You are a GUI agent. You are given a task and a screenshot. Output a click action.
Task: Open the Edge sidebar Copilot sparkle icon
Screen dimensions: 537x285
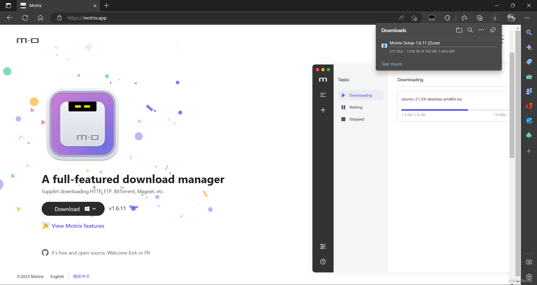(529, 47)
